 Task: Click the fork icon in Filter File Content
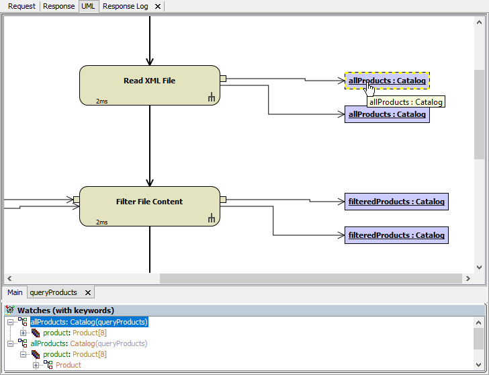211,218
